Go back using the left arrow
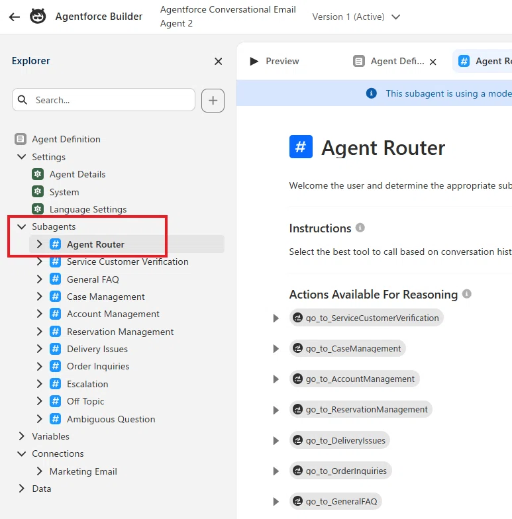 [x=15, y=17]
